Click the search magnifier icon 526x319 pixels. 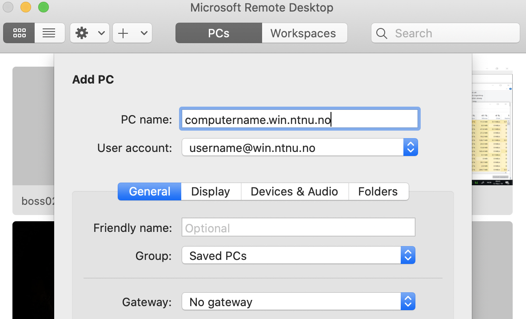pyautogui.click(x=382, y=33)
